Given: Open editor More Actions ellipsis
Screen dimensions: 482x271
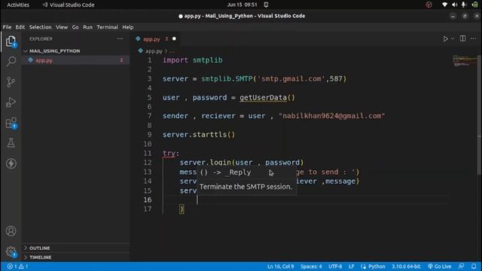Looking at the screenshot, I should tap(474, 38).
